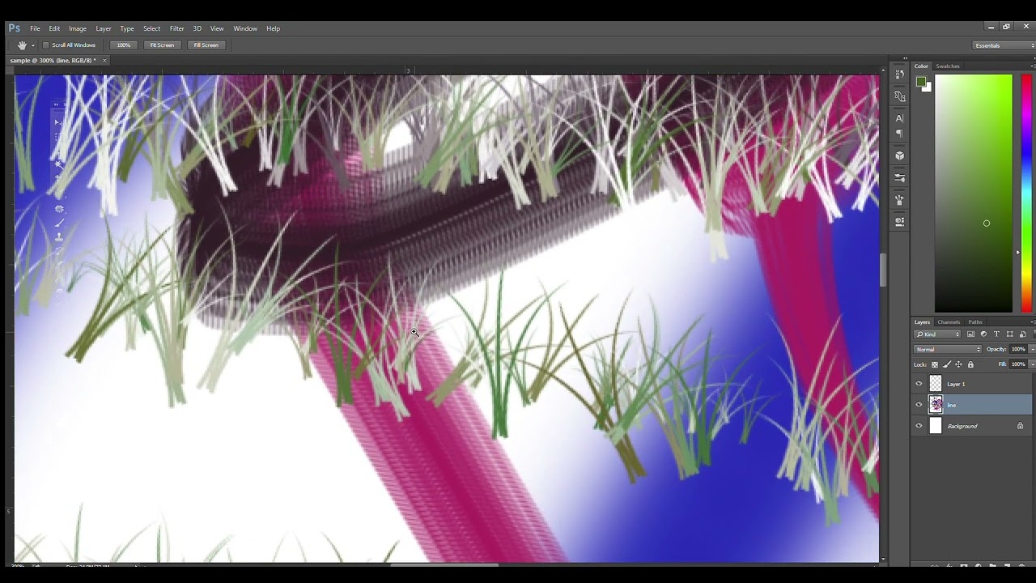Filter layers by pixel layers icon
The width and height of the screenshot is (1036, 583).
tap(970, 334)
